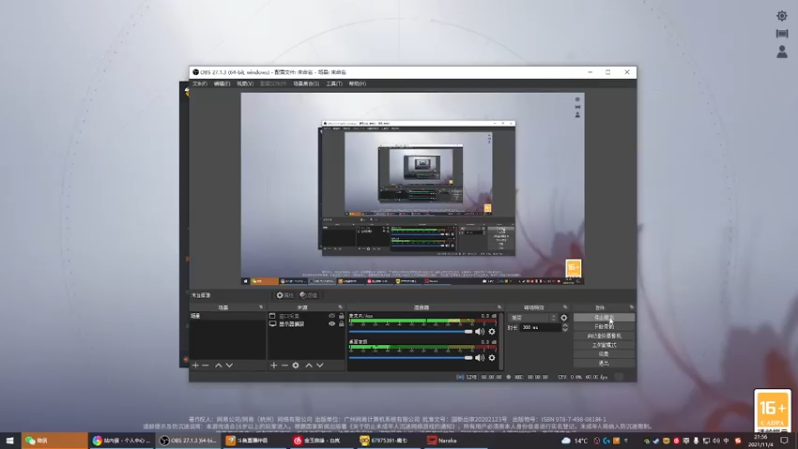Open the View menu in OBS
Screen dimensions: 798x449
coord(245,84)
